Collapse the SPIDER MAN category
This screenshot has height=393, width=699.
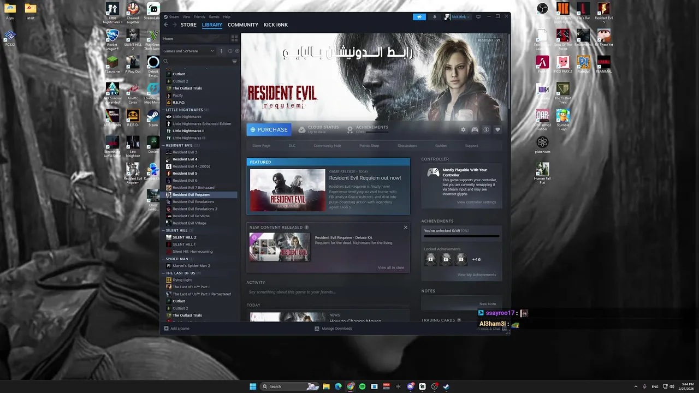(x=163, y=259)
